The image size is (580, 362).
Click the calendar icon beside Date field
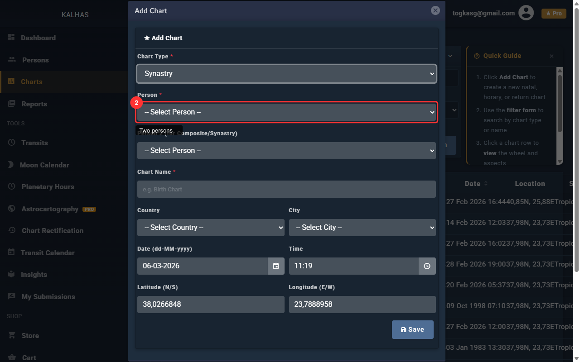(276, 266)
